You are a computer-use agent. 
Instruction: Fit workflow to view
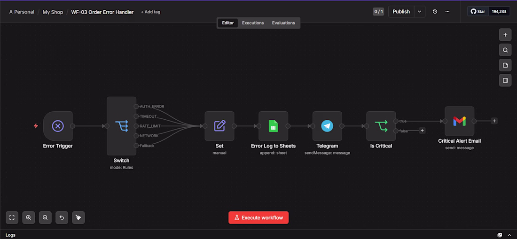[x=12, y=217]
